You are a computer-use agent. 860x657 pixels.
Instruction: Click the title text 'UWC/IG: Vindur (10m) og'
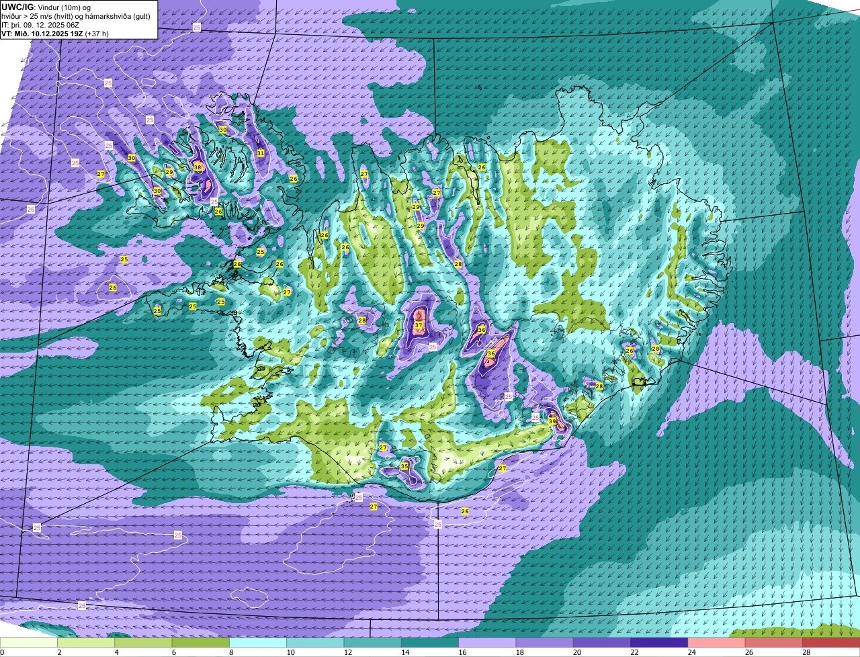[x=46, y=7]
